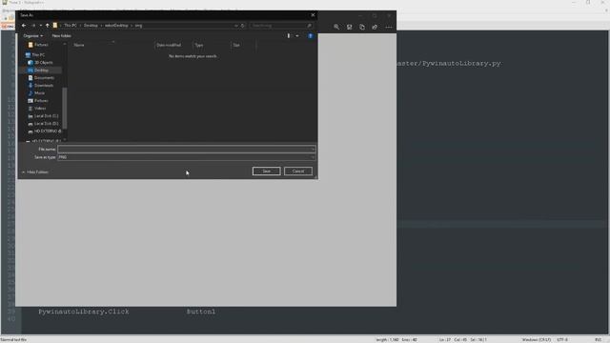Open Documents folder in sidebar

click(44, 78)
